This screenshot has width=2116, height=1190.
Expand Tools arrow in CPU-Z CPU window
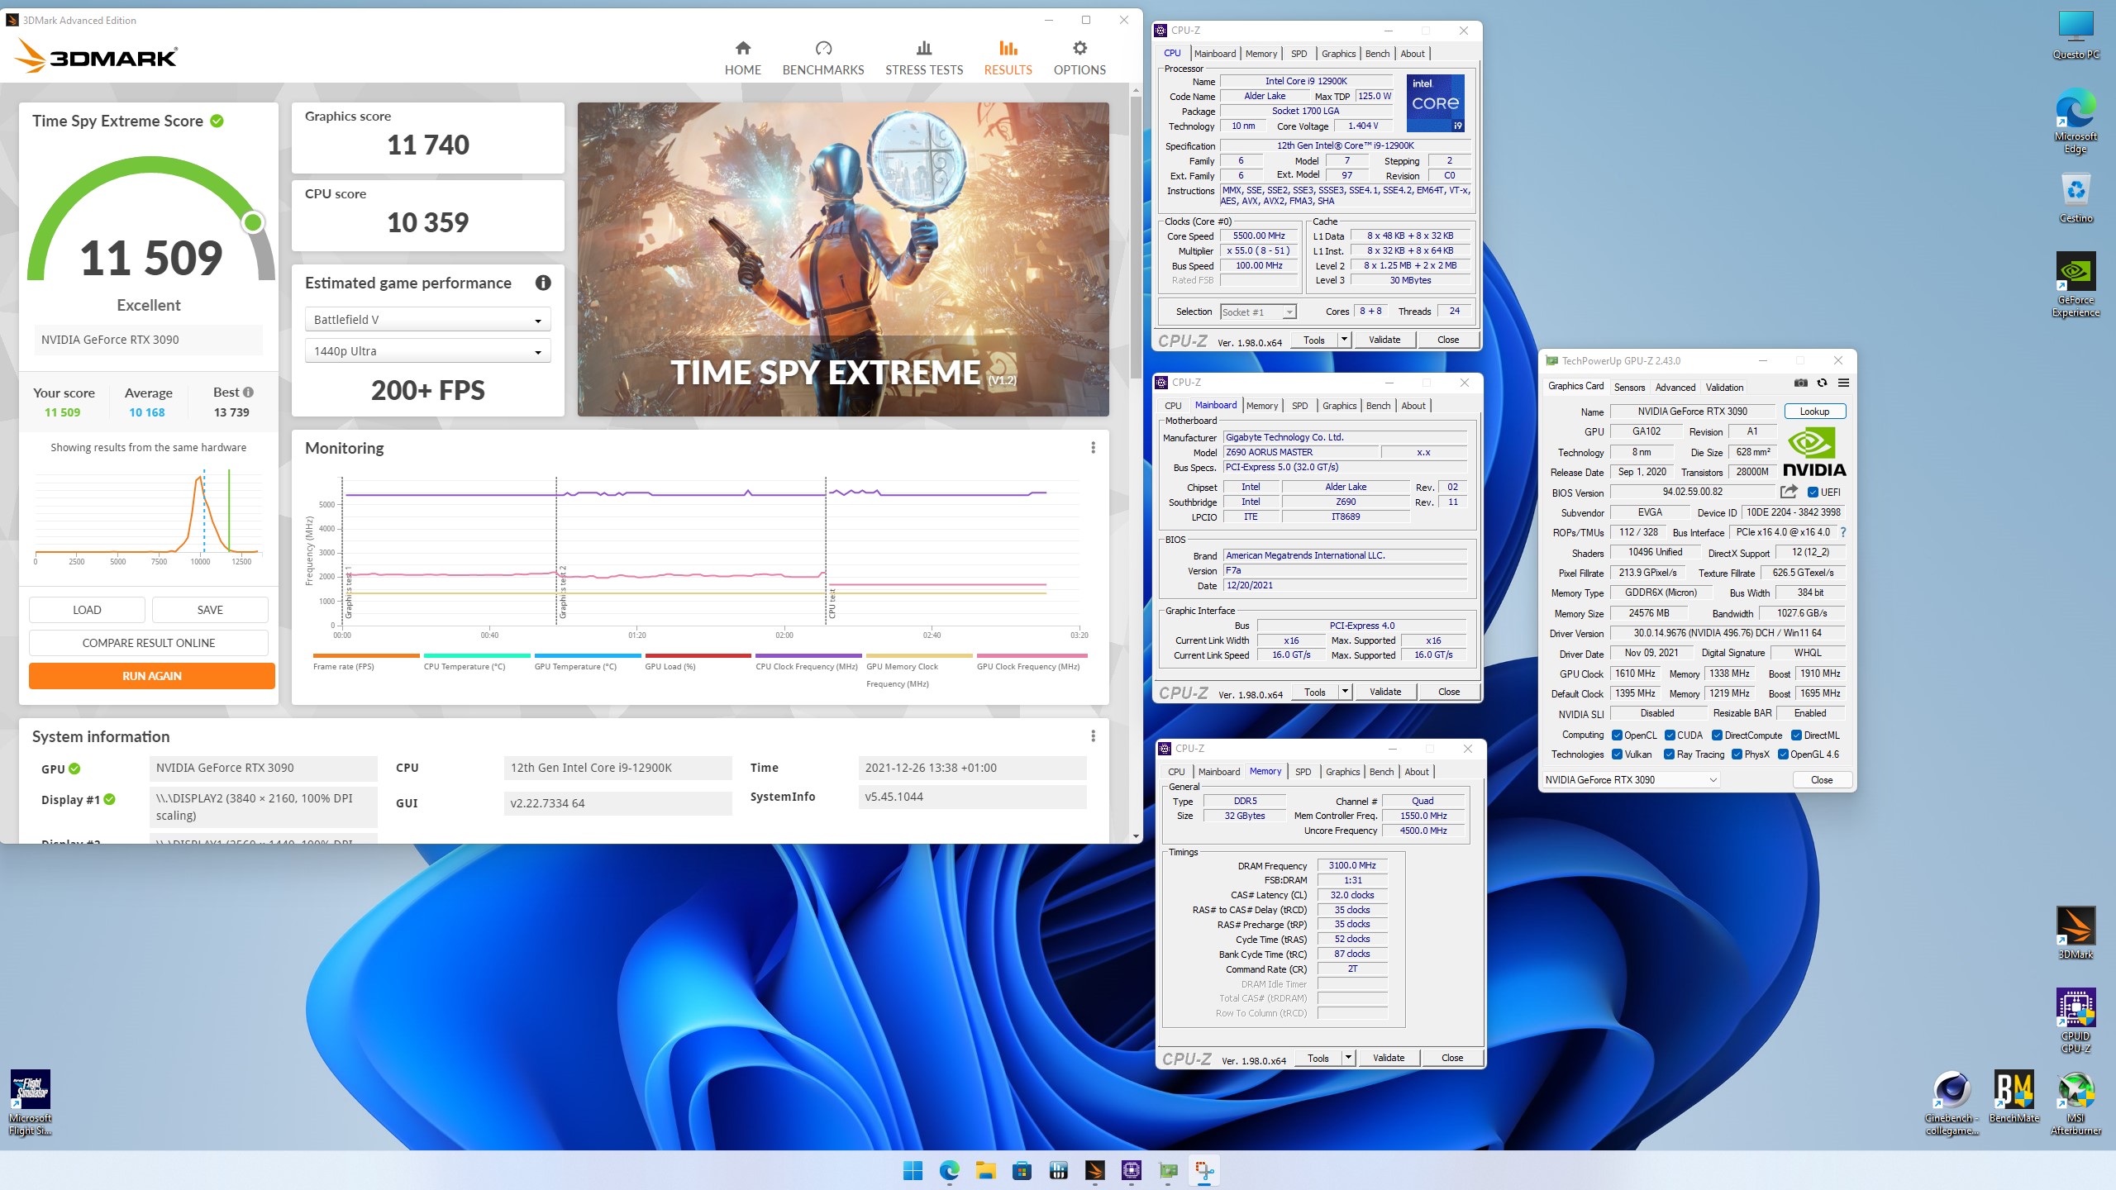point(1344,340)
